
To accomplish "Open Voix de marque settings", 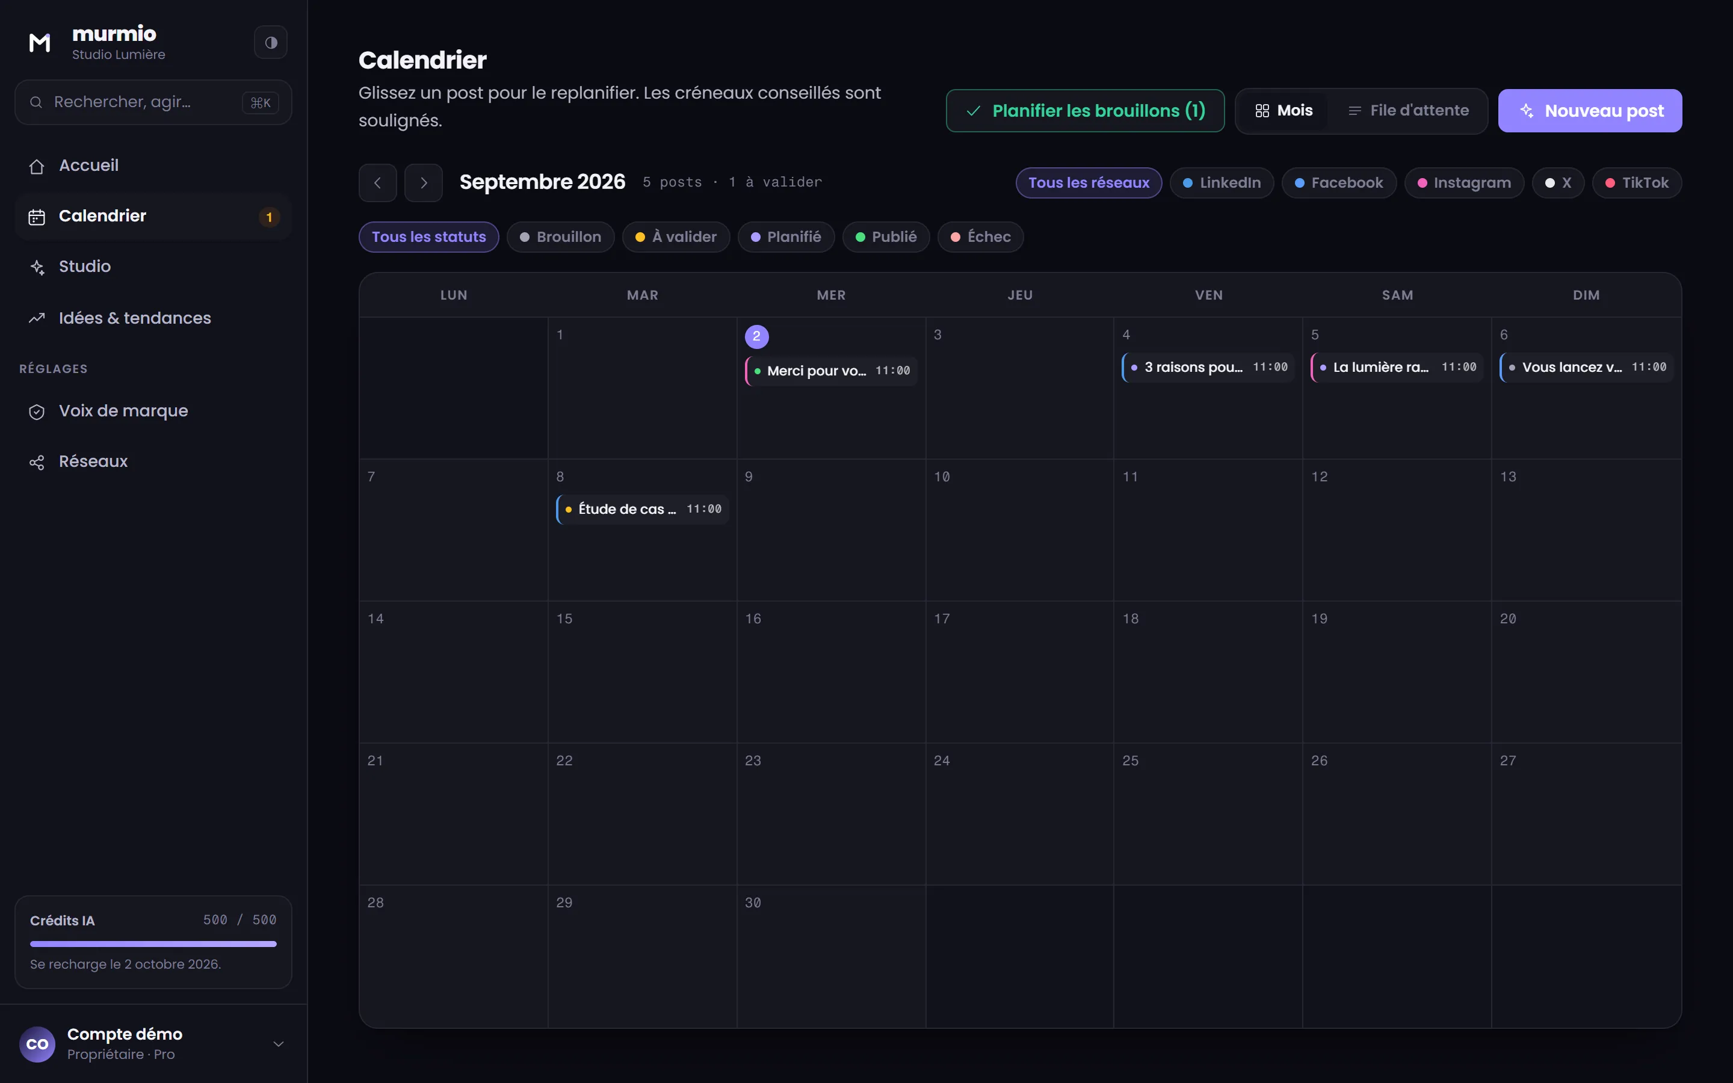I will pos(153,411).
